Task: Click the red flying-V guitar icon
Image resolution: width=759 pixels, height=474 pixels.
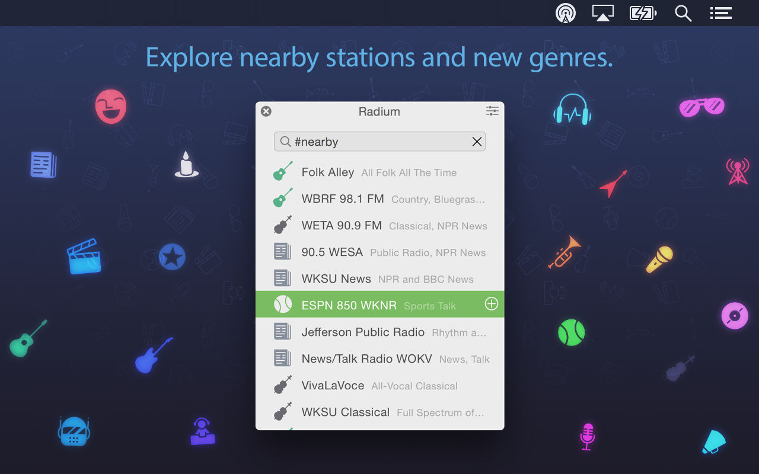Action: pos(613,184)
